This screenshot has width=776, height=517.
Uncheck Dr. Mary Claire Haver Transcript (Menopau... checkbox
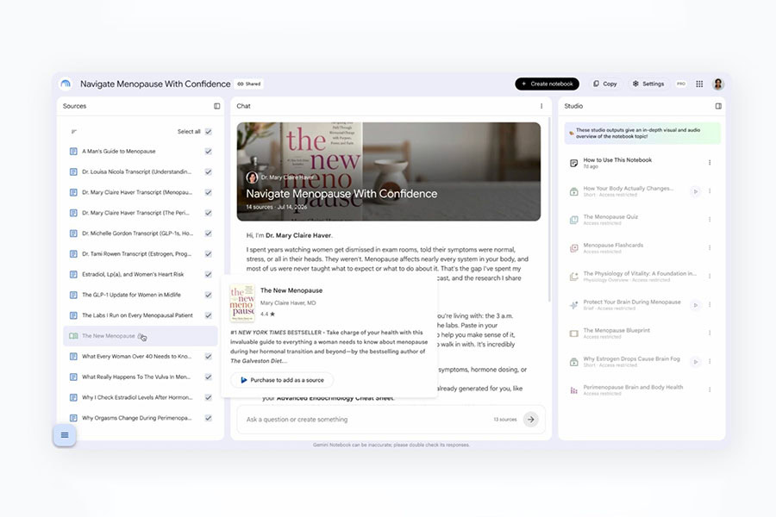tap(209, 192)
